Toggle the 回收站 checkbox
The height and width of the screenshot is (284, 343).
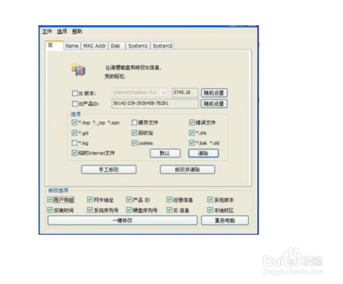click(134, 133)
